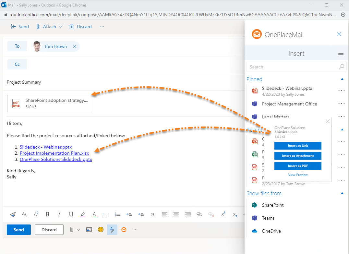Apply the text highlight color
Screen dimensions: 349x254
click(x=83, y=214)
